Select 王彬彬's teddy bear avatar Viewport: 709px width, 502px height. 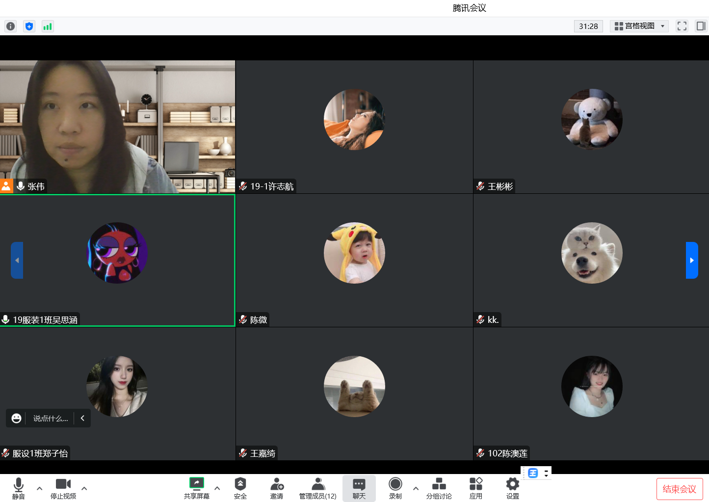592,119
